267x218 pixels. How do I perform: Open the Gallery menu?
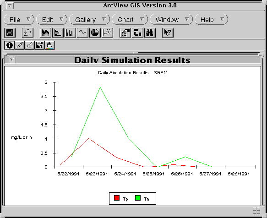[x=90, y=19]
